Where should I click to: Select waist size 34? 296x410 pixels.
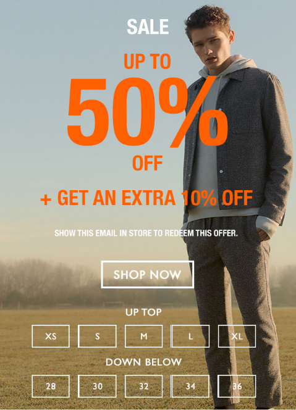click(190, 386)
